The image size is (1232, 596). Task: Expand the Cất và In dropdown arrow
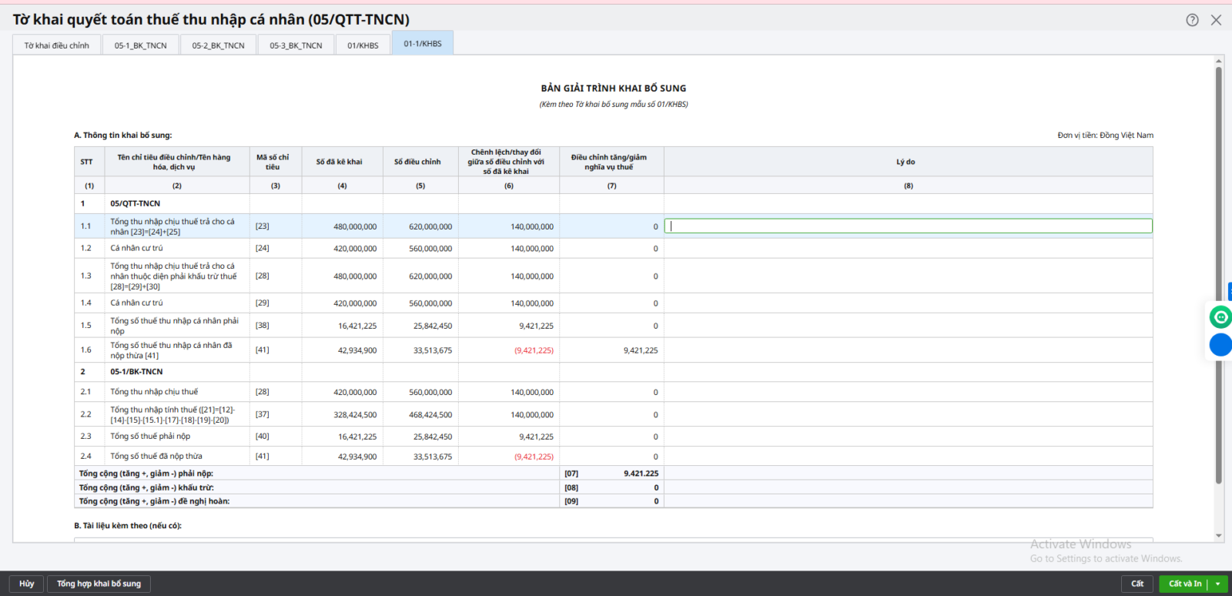(x=1217, y=584)
